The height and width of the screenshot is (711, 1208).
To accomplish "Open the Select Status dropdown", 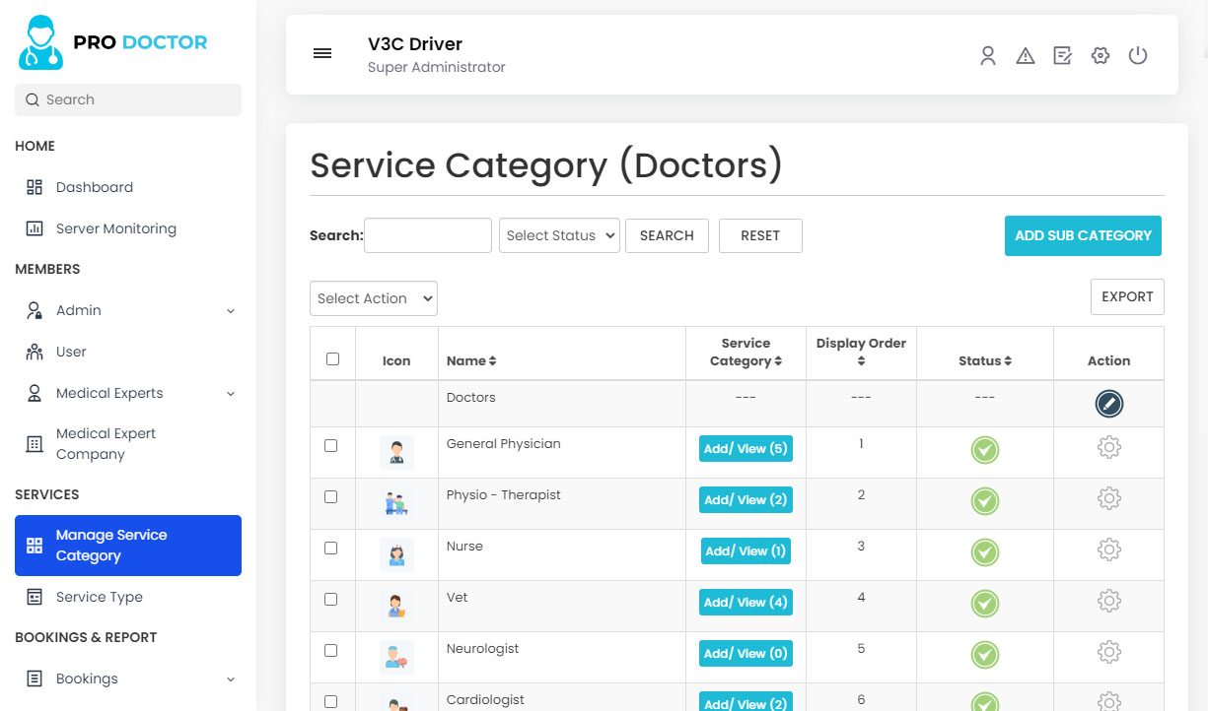I will coord(559,235).
